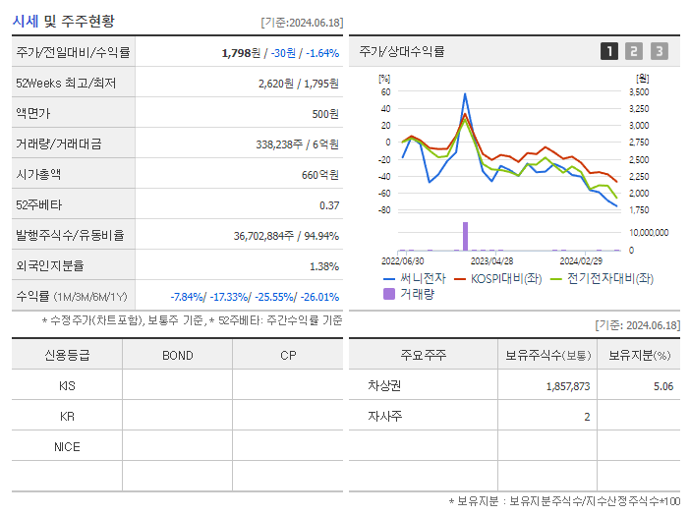
Task: Click the BOND column header
Action: point(178,356)
